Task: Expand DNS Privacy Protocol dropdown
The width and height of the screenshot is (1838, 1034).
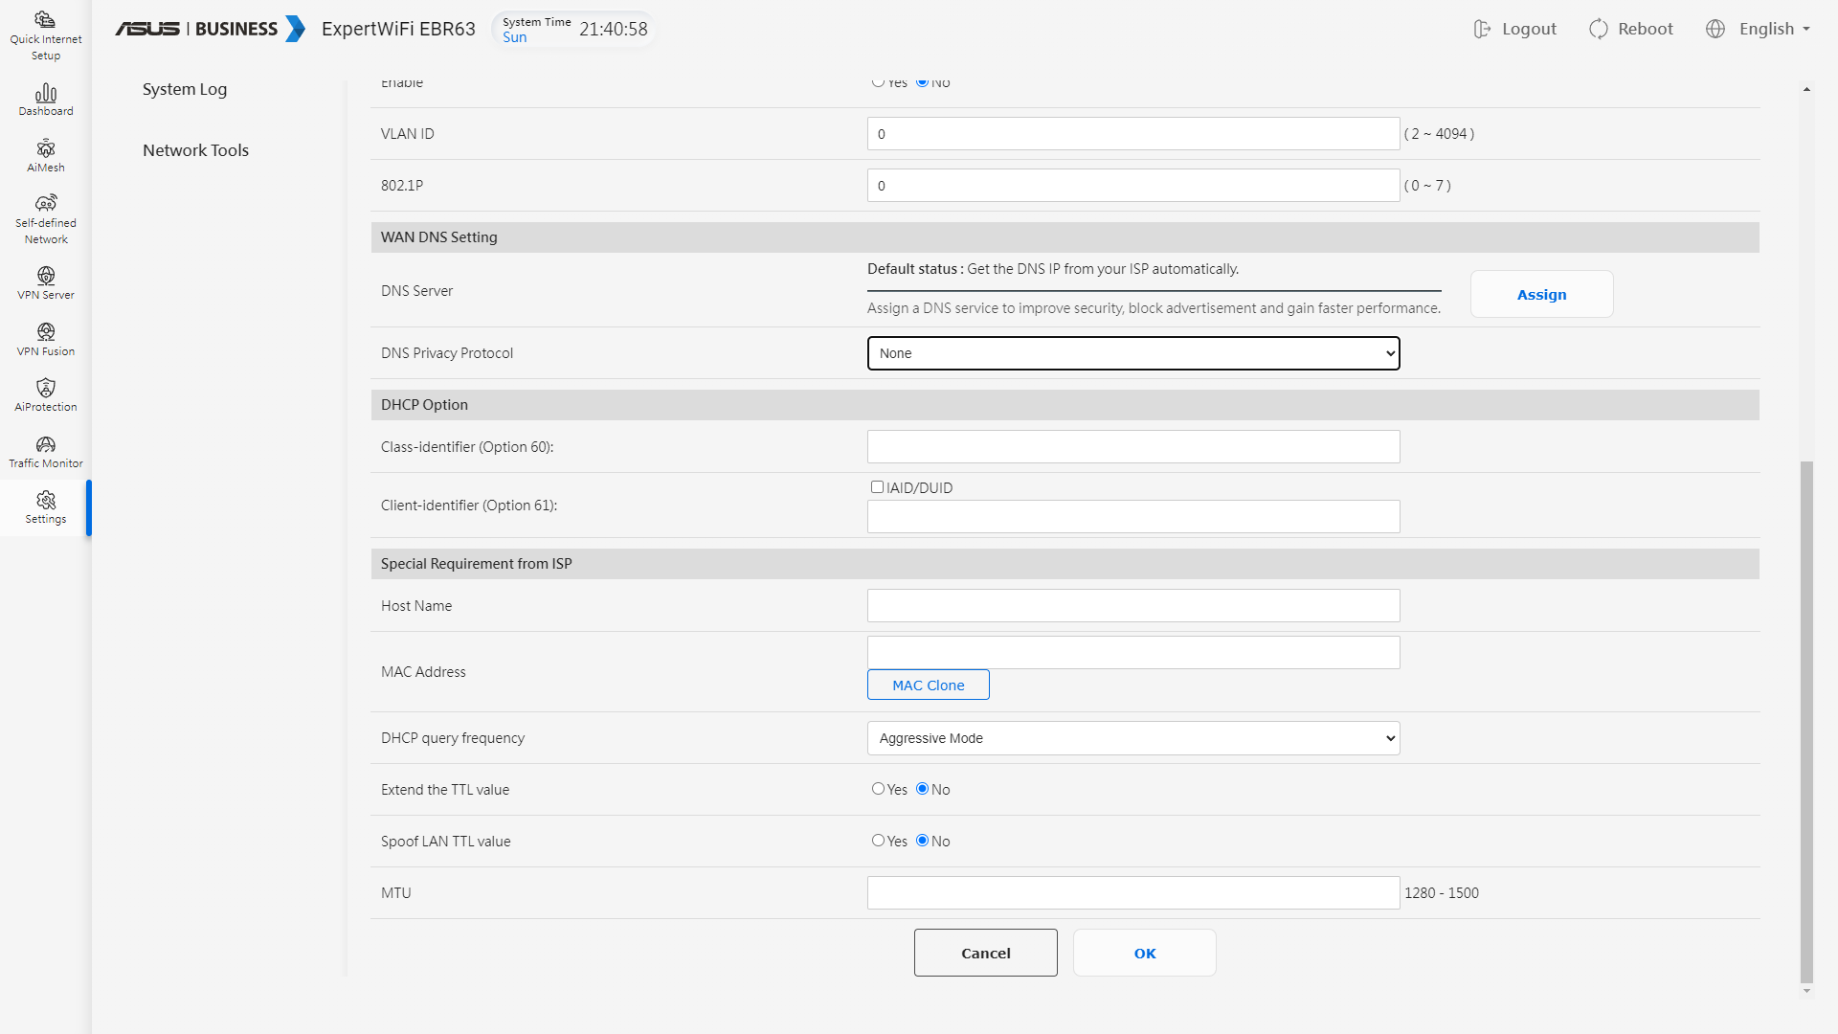Action: click(x=1132, y=353)
